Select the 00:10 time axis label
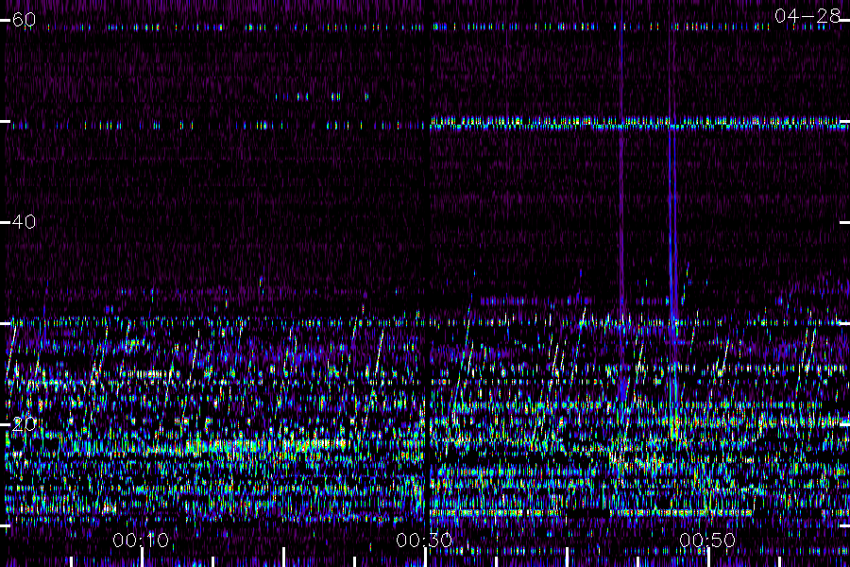Viewport: 850px width, 567px height. (141, 540)
